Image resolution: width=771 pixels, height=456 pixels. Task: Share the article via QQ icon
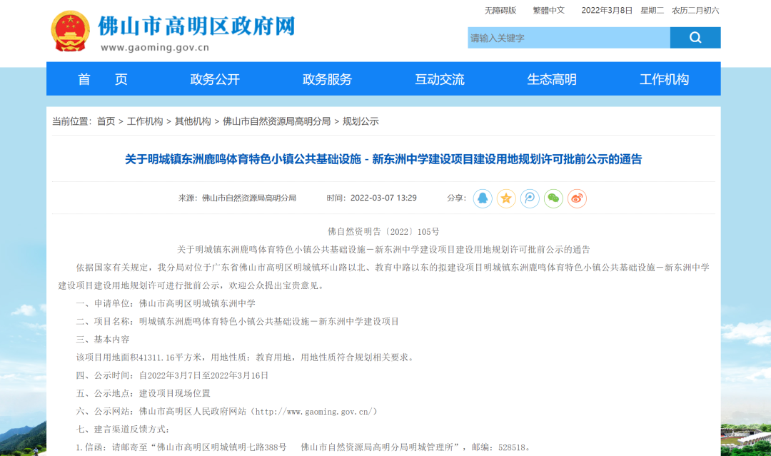click(483, 198)
